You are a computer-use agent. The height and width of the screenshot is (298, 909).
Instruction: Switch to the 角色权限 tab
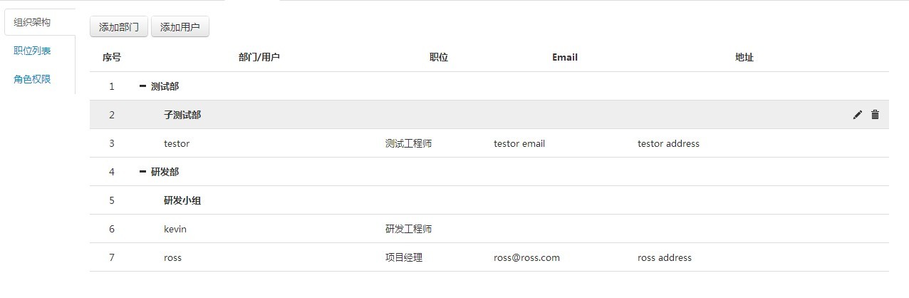tap(32, 79)
